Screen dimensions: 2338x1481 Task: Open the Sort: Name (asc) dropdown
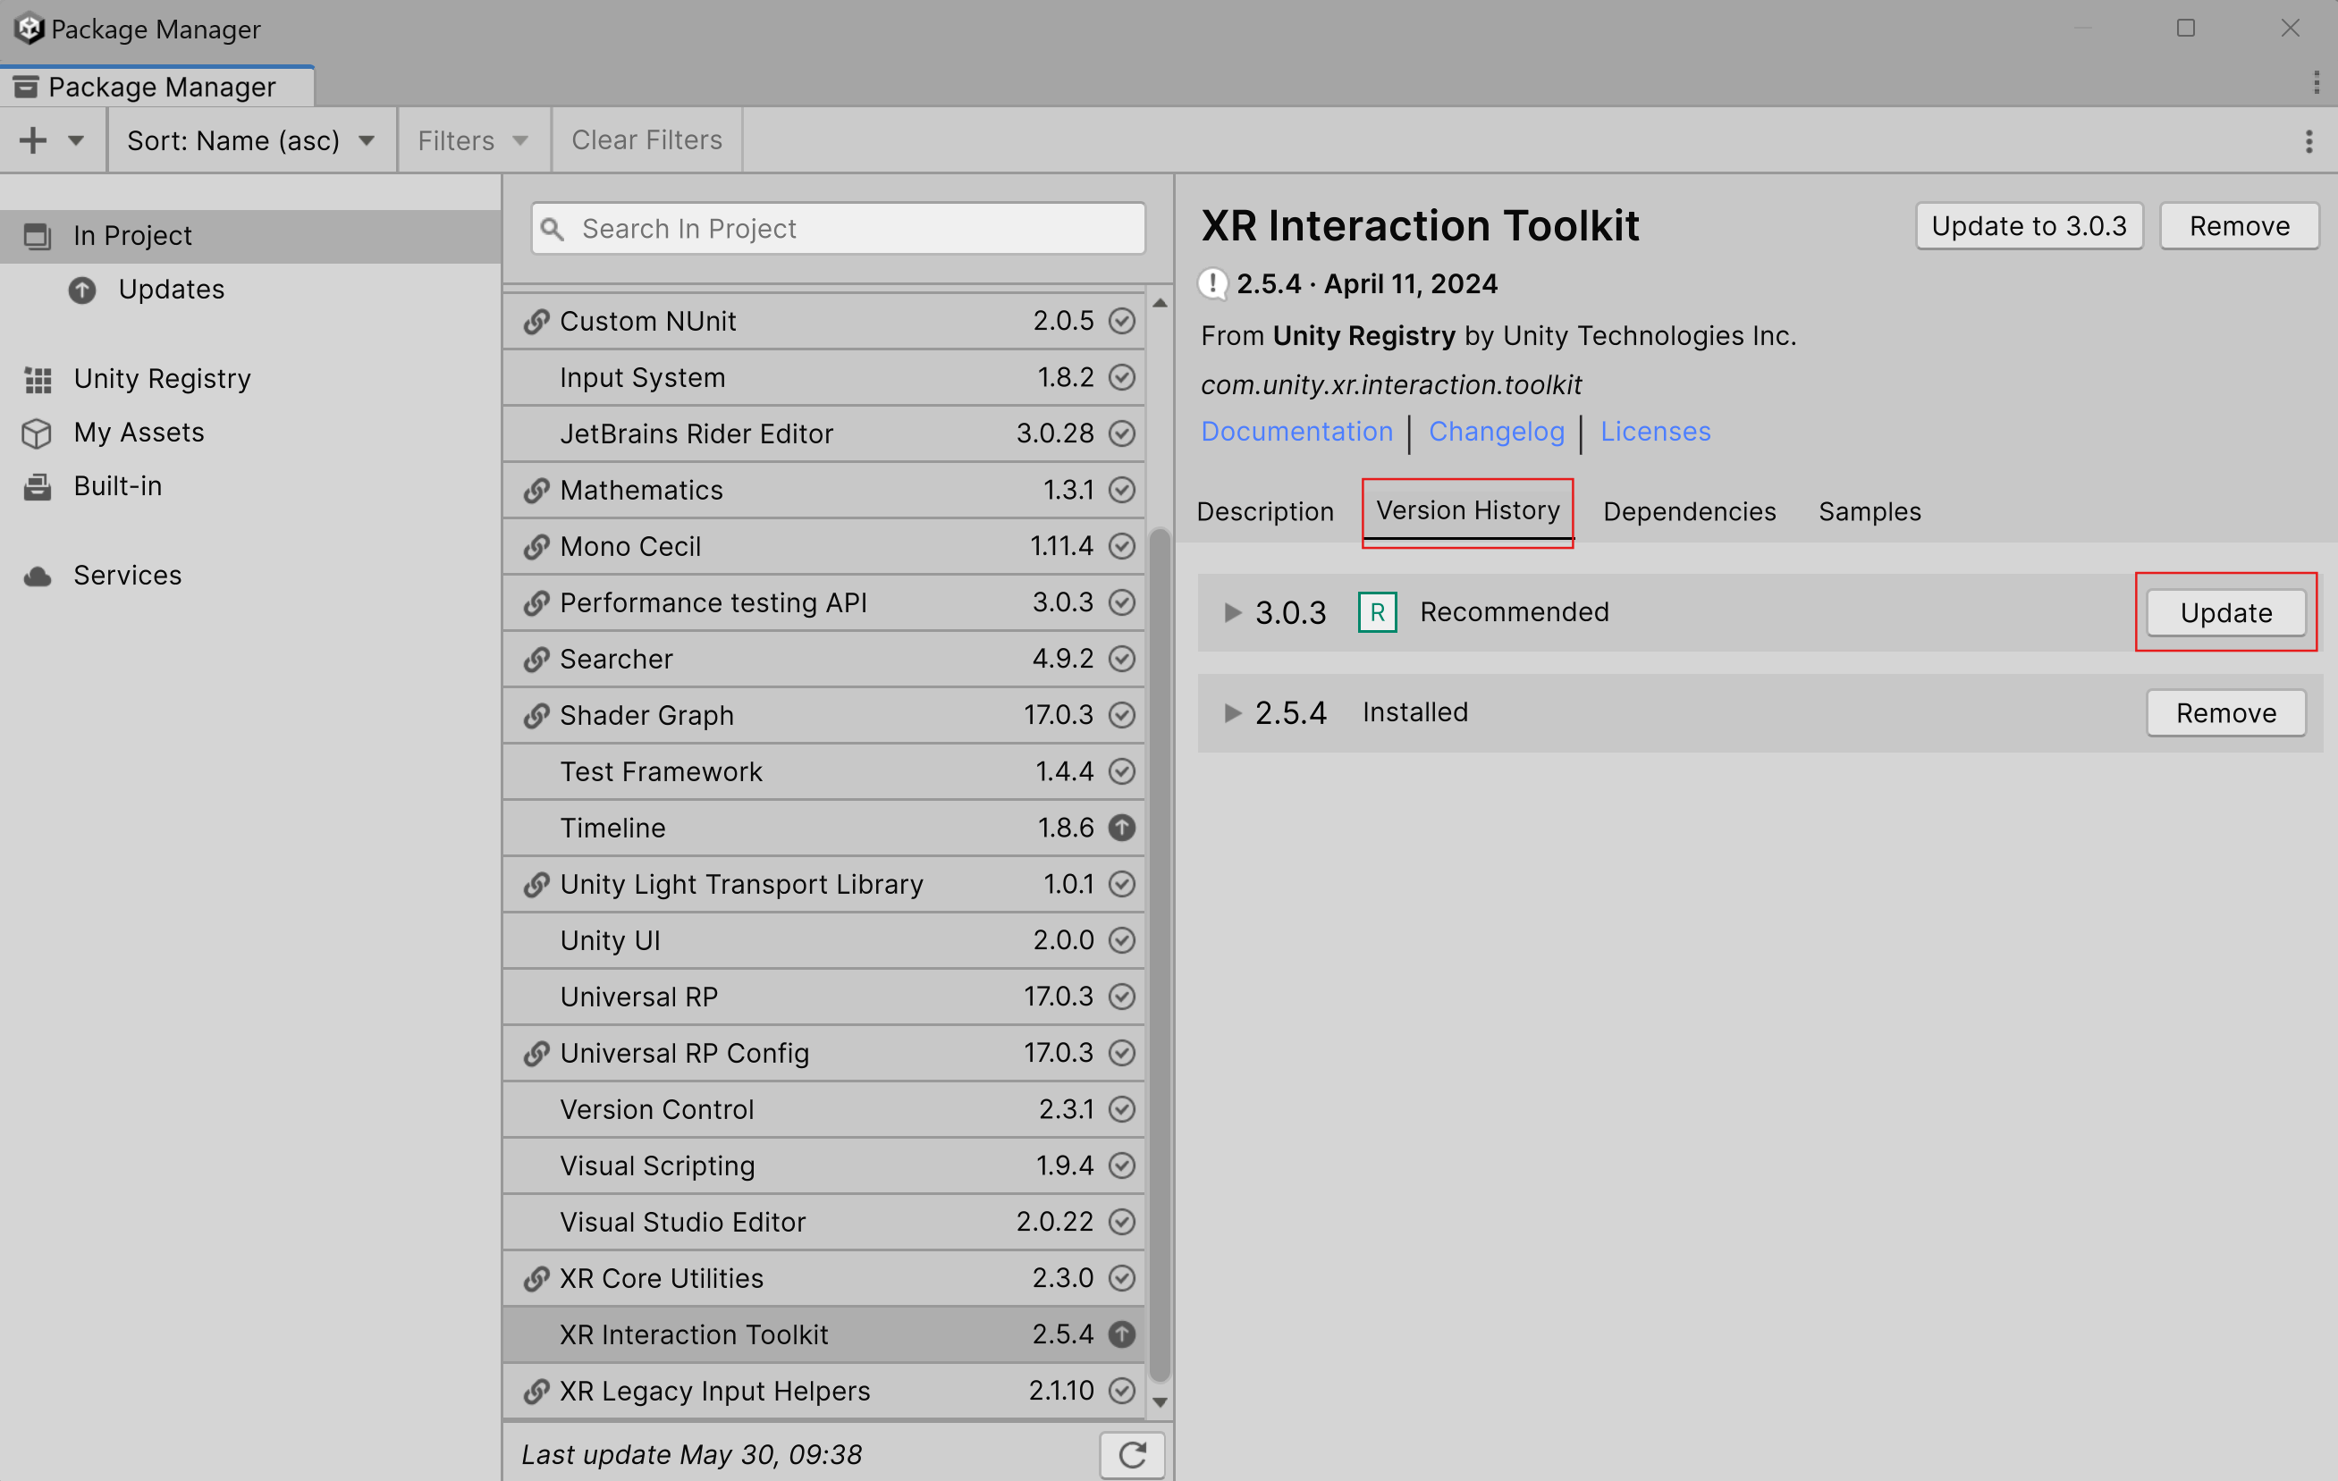coord(250,139)
